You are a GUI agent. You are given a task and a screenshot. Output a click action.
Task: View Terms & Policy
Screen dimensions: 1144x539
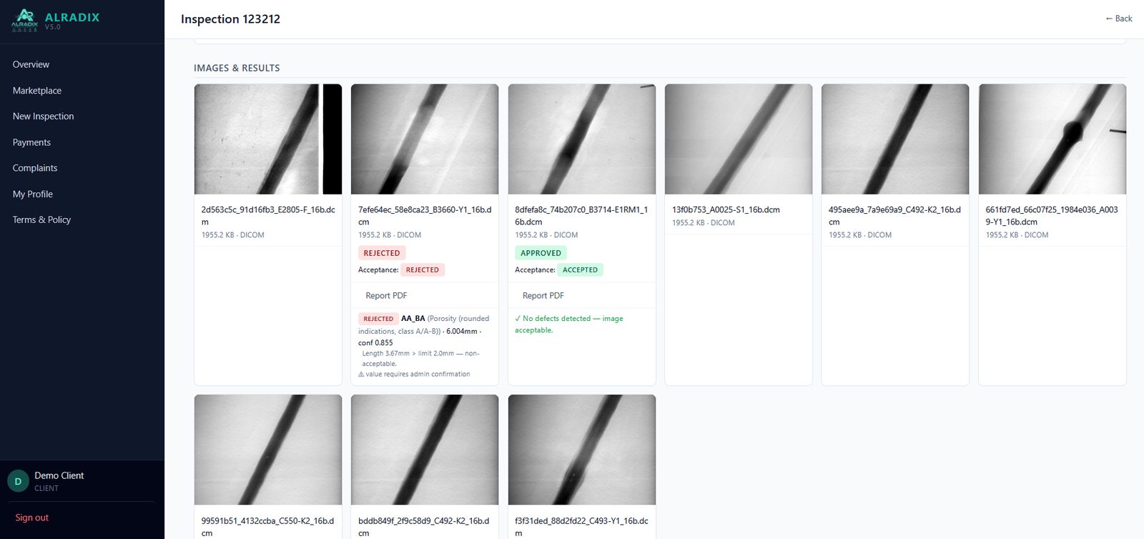[41, 219]
